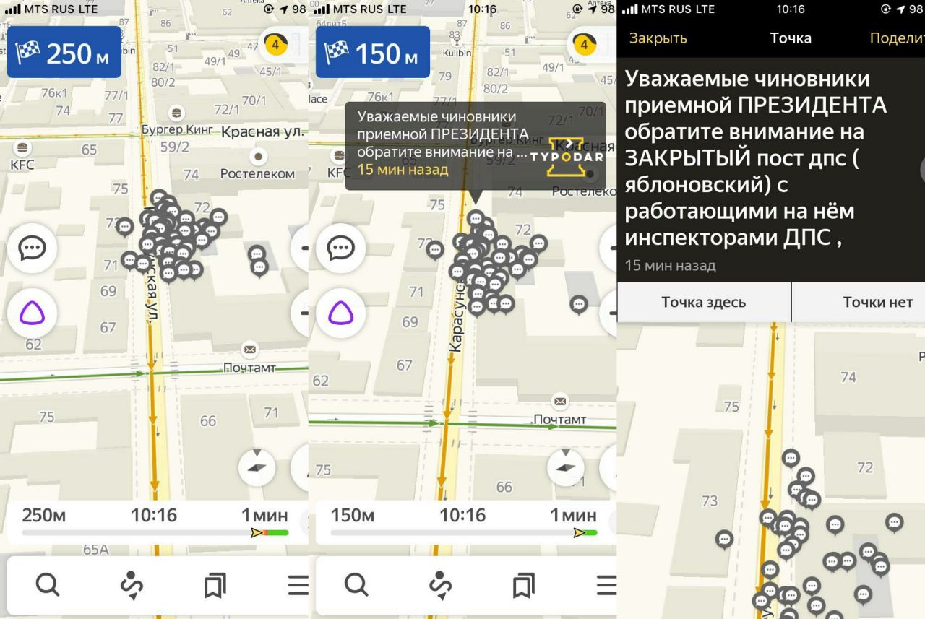Tap the 'Красная ул.' street label on the 250 м screen

tap(263, 132)
